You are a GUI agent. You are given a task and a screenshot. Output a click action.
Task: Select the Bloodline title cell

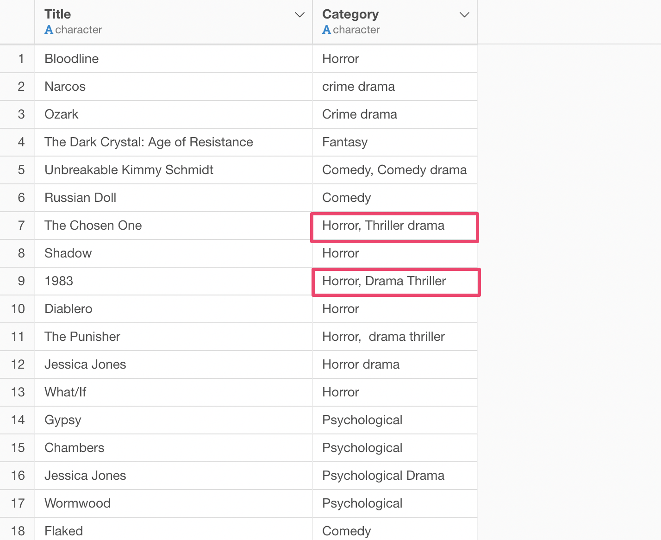[174, 59]
